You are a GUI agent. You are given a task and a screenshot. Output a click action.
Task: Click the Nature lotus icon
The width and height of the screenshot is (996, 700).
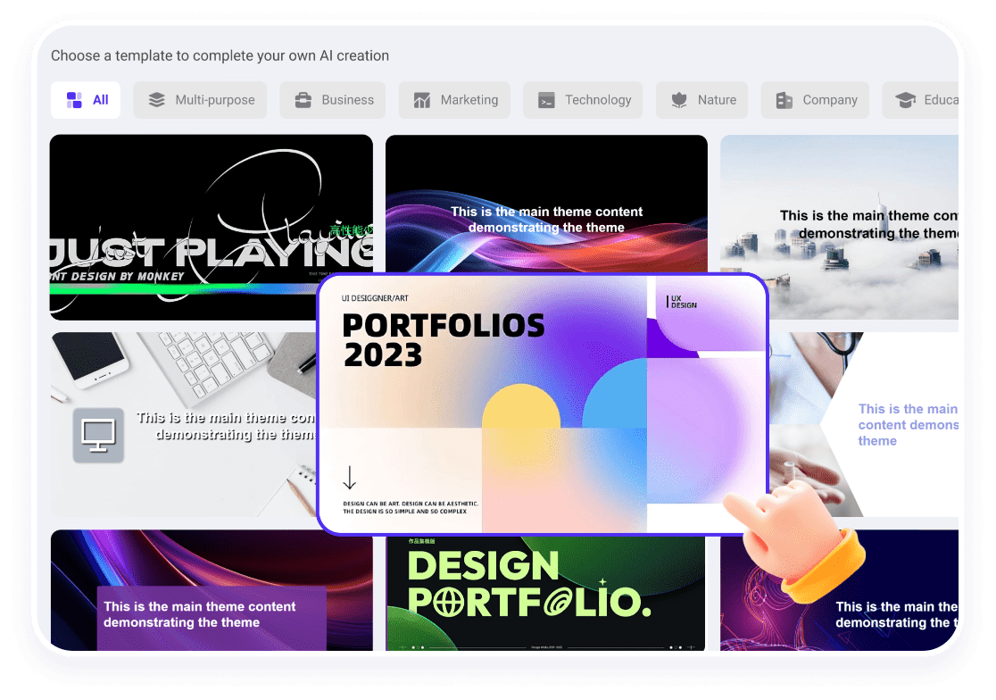point(680,100)
